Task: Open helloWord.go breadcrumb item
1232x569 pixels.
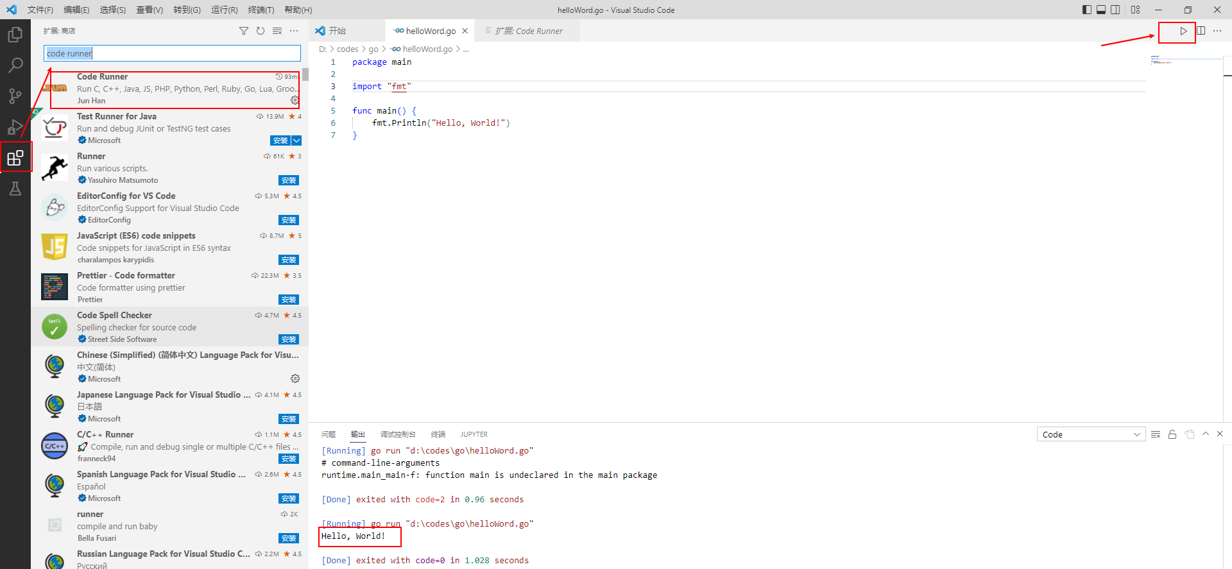Action: click(x=422, y=49)
